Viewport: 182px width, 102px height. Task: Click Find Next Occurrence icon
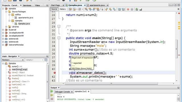coord(94,9)
